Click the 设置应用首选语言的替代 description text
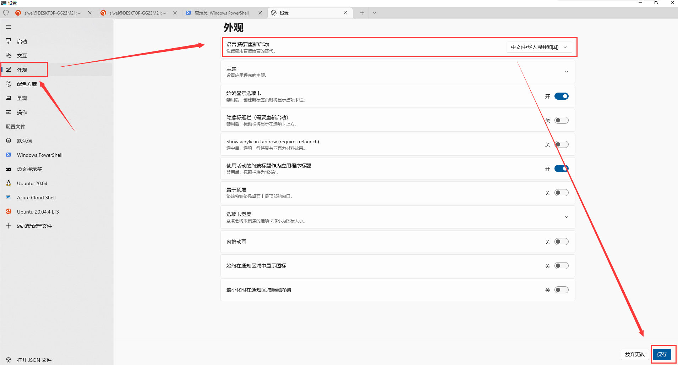The height and width of the screenshot is (365, 678). click(251, 51)
